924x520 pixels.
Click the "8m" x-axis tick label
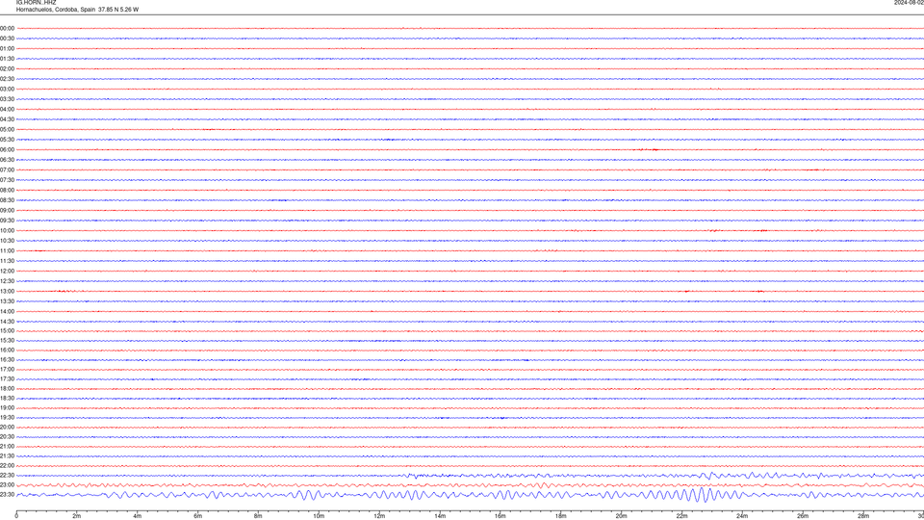(258, 516)
